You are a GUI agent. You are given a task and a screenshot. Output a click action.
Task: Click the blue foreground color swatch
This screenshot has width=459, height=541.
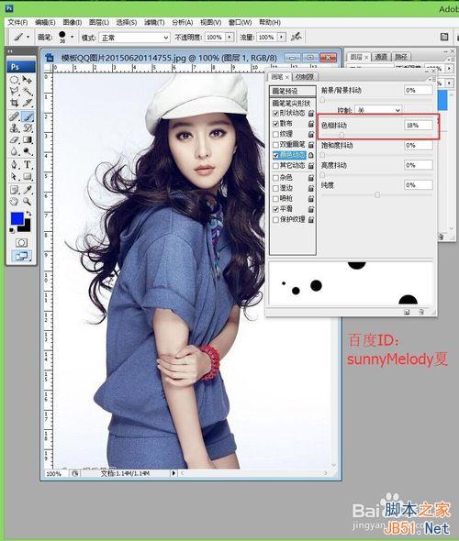click(17, 219)
